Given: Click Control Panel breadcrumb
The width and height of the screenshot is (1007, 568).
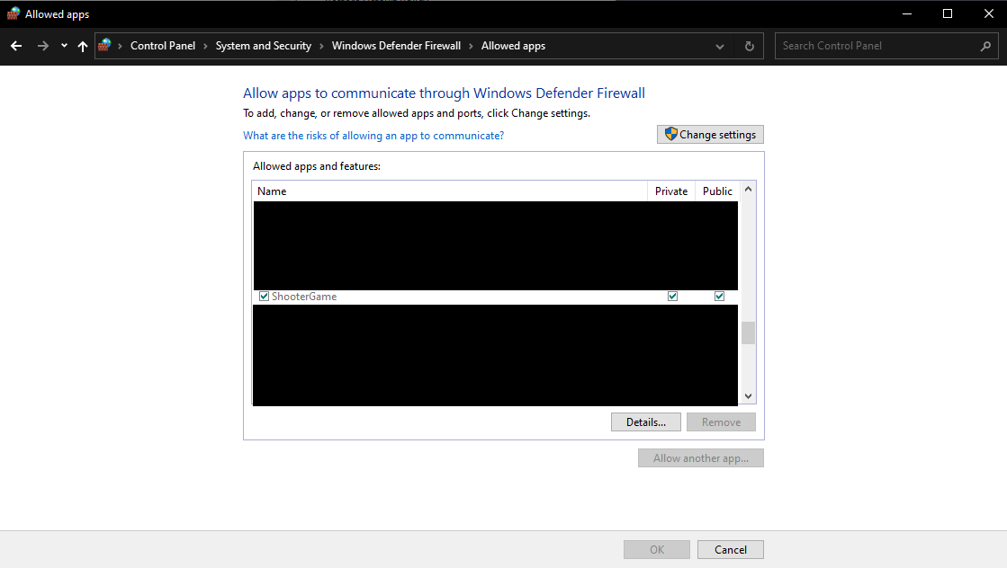Looking at the screenshot, I should (163, 46).
